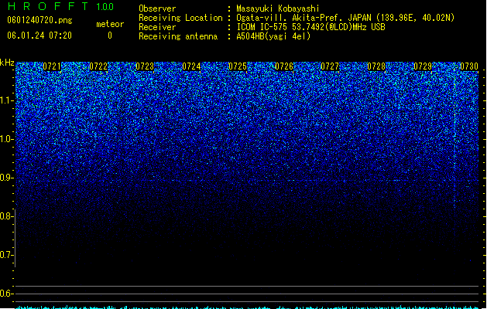Click the 0.6 kHz axis label
The image size is (487, 309).
click(x=6, y=294)
